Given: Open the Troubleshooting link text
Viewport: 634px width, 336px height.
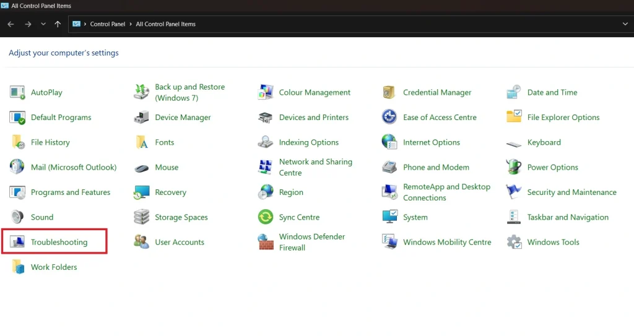Looking at the screenshot, I should (x=59, y=242).
